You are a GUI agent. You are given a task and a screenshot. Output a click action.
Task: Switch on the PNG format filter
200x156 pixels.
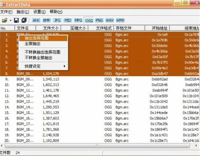[x=99, y=20]
